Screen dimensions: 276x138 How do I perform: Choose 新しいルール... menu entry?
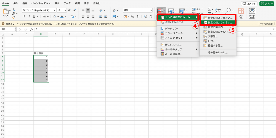coord(178,45)
